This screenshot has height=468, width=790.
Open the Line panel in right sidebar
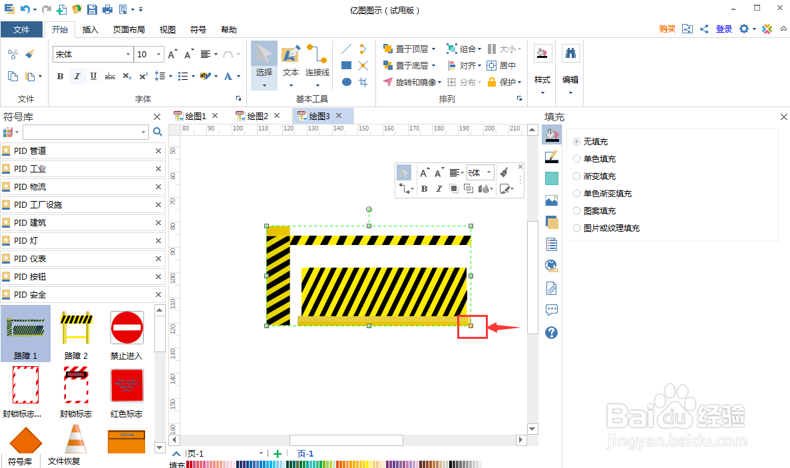point(552,156)
